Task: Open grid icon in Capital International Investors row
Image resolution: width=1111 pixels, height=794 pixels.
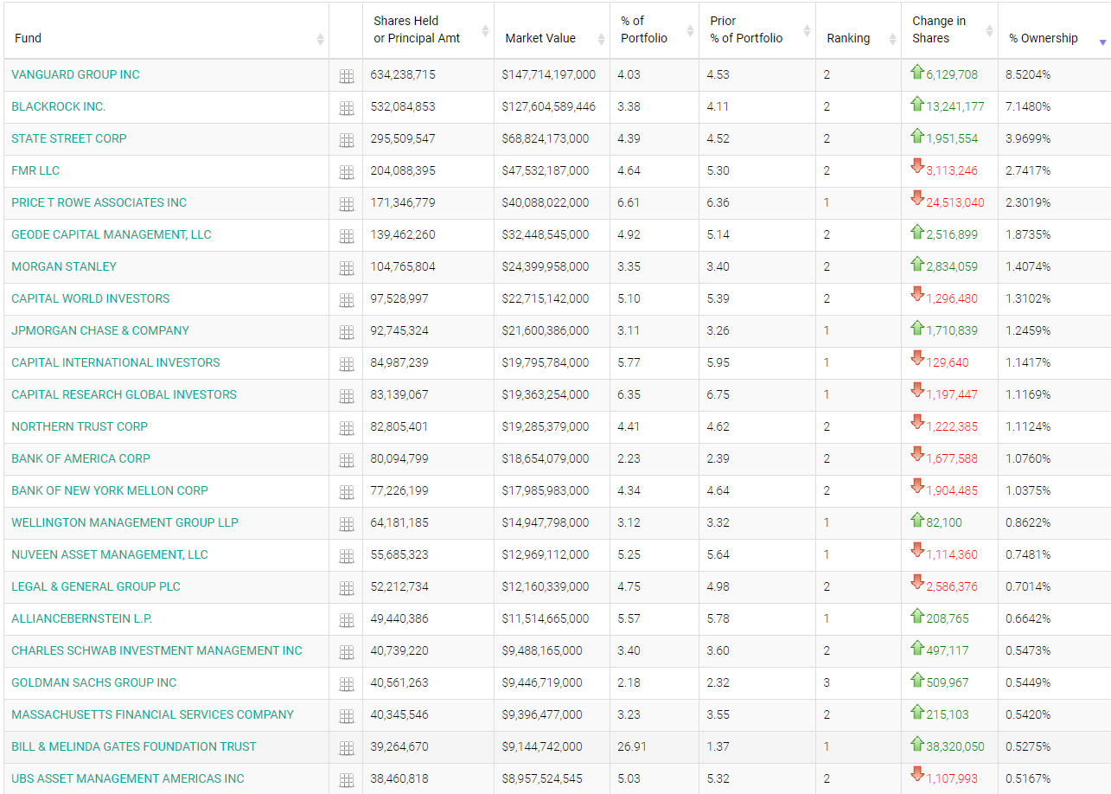Action: click(x=347, y=364)
